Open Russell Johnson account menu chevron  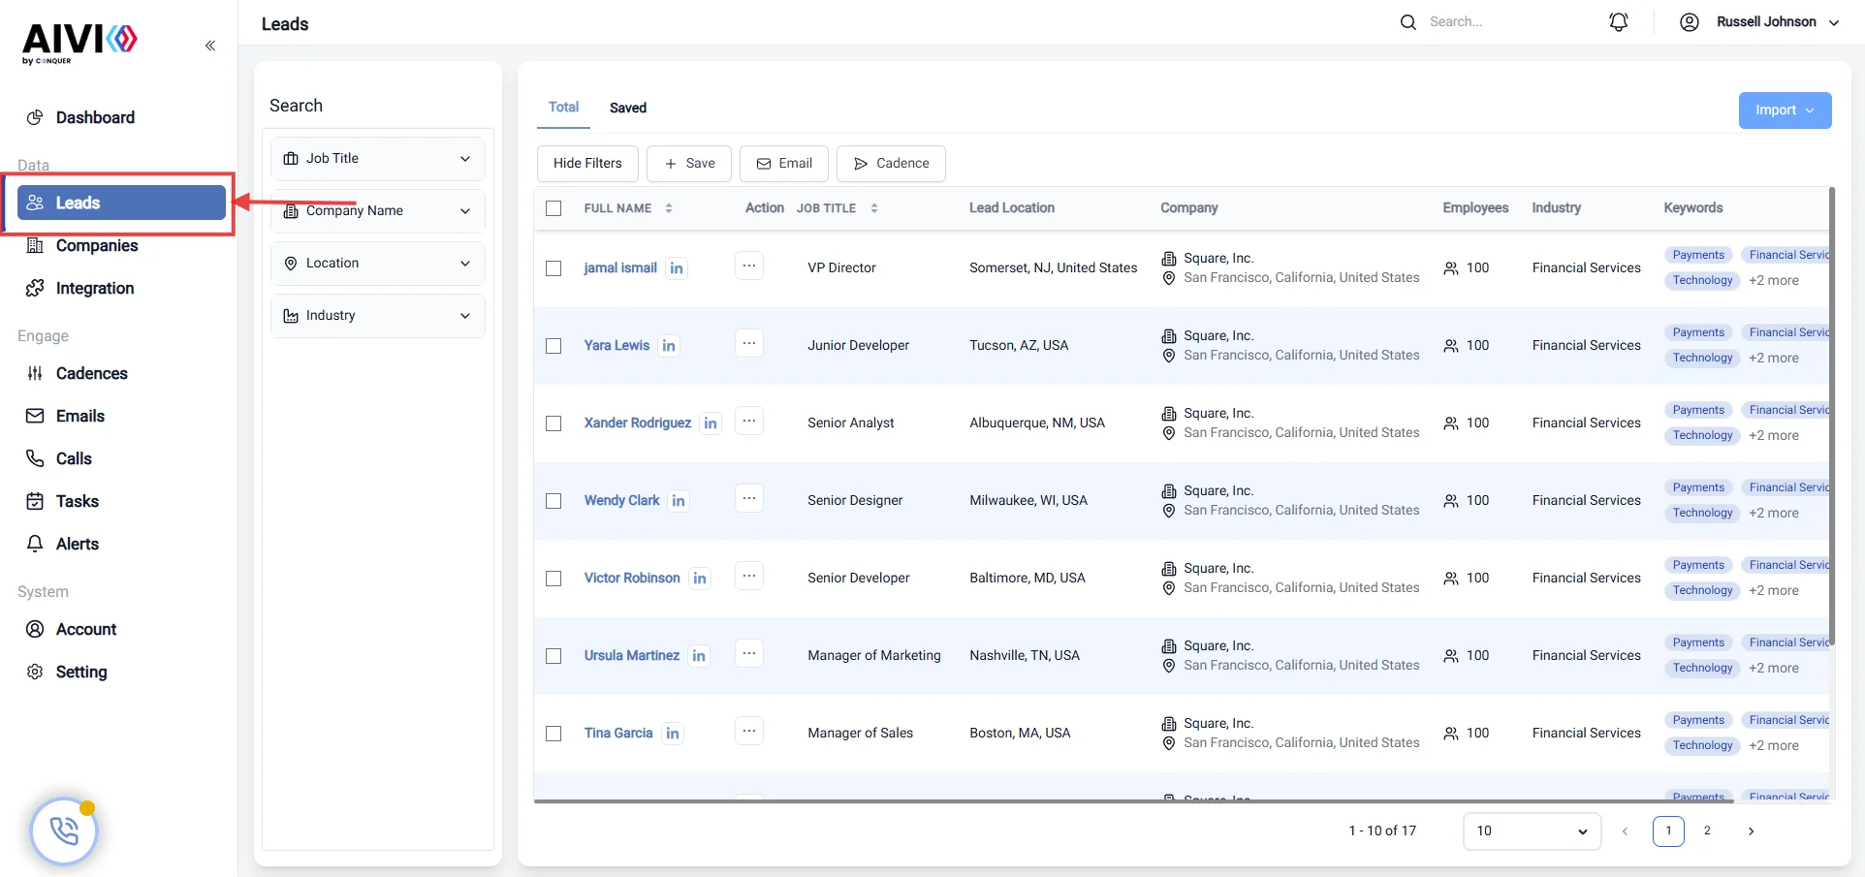pyautogui.click(x=1834, y=22)
